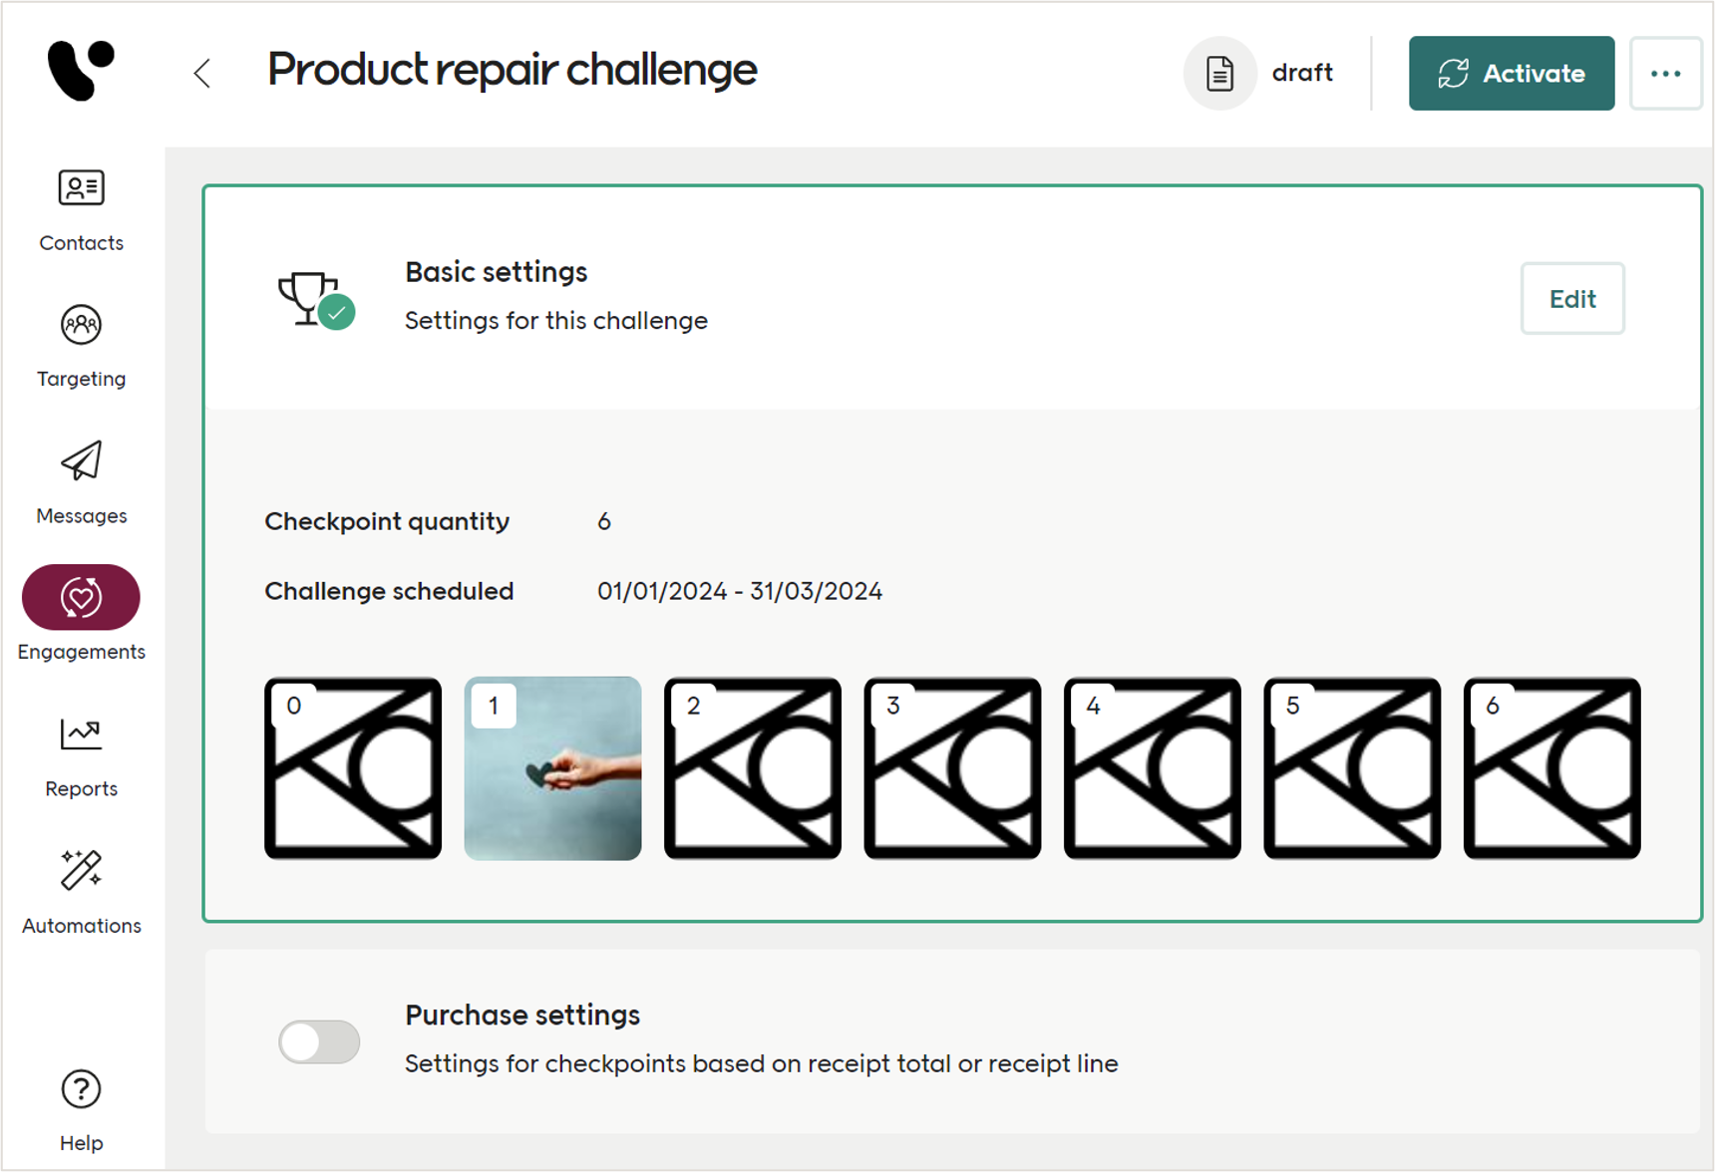Select checkpoint 0 placeholder thumbnail
This screenshot has height=1172, width=1715.
(x=353, y=768)
